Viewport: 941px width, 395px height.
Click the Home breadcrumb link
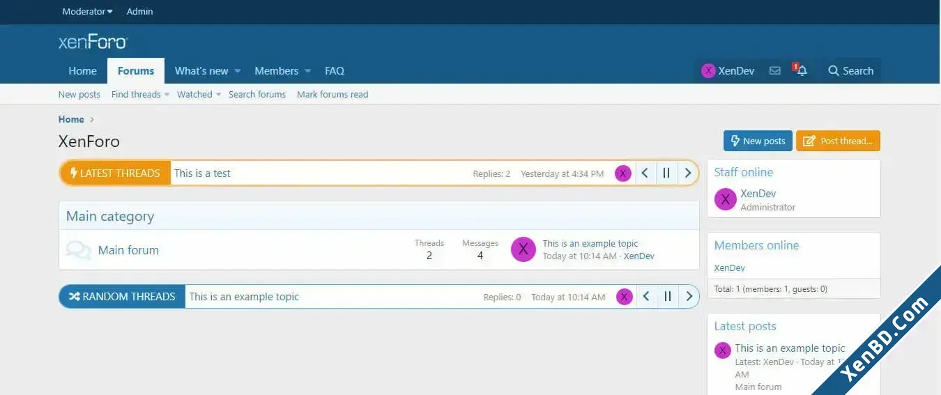[x=71, y=119]
